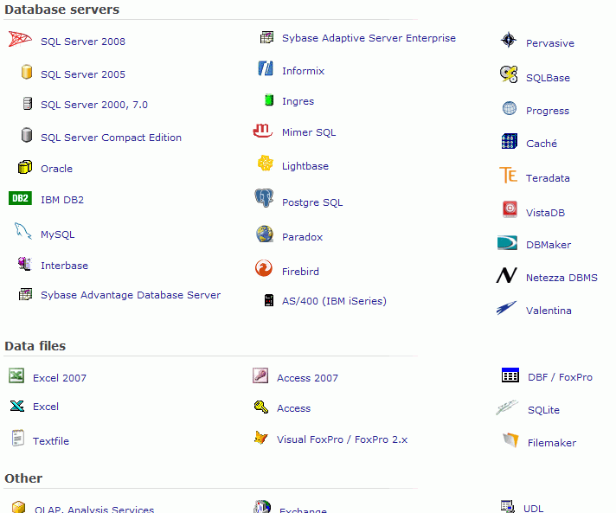Click the orange Teradata TE icon
616x513 pixels.
point(509,175)
